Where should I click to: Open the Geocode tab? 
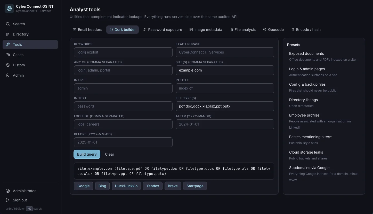tap(273, 30)
